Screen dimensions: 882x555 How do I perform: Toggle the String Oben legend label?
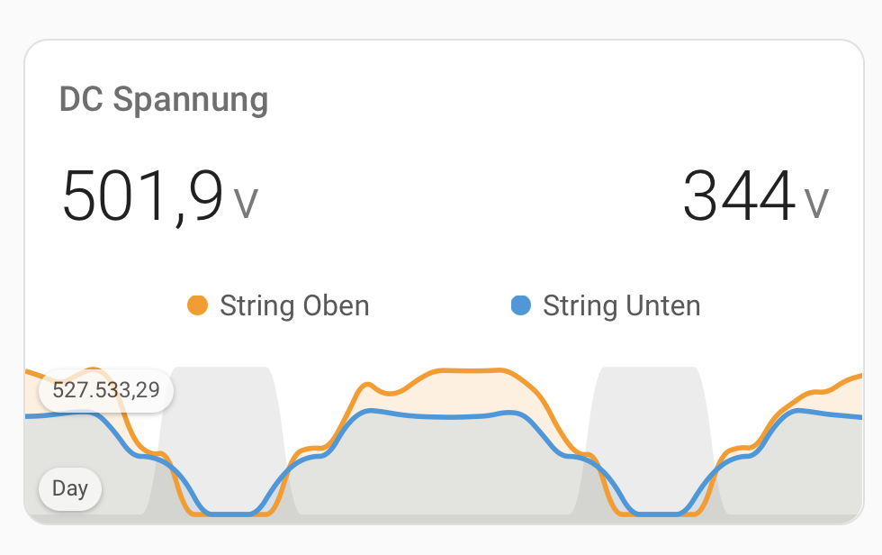(294, 305)
